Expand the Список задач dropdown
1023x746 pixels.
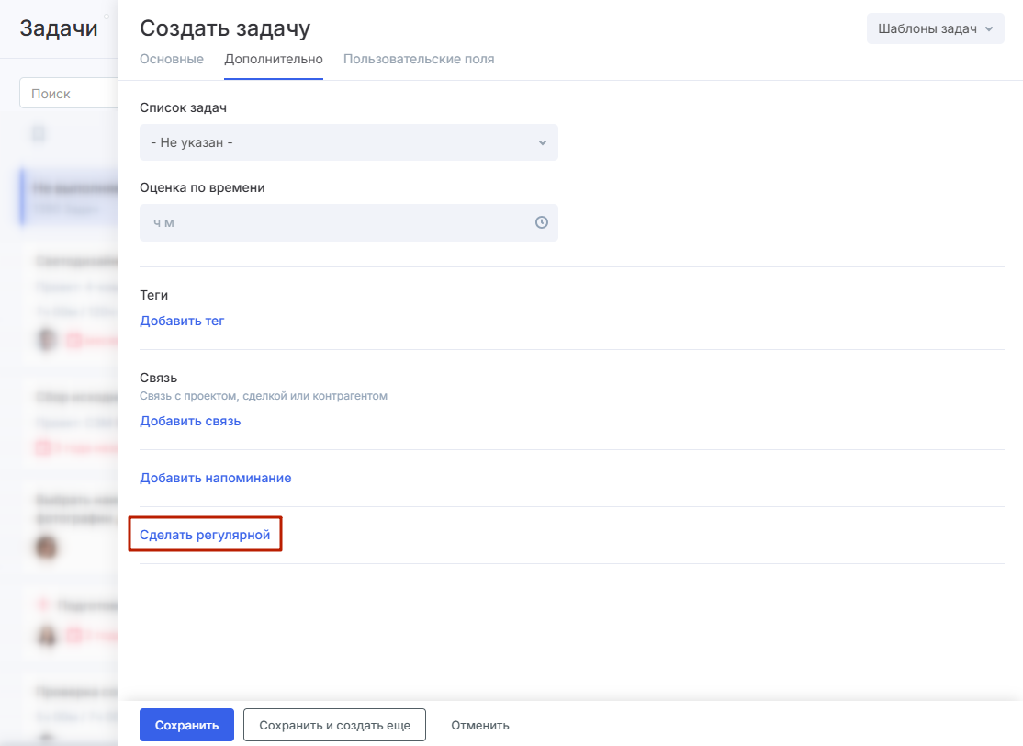(348, 142)
